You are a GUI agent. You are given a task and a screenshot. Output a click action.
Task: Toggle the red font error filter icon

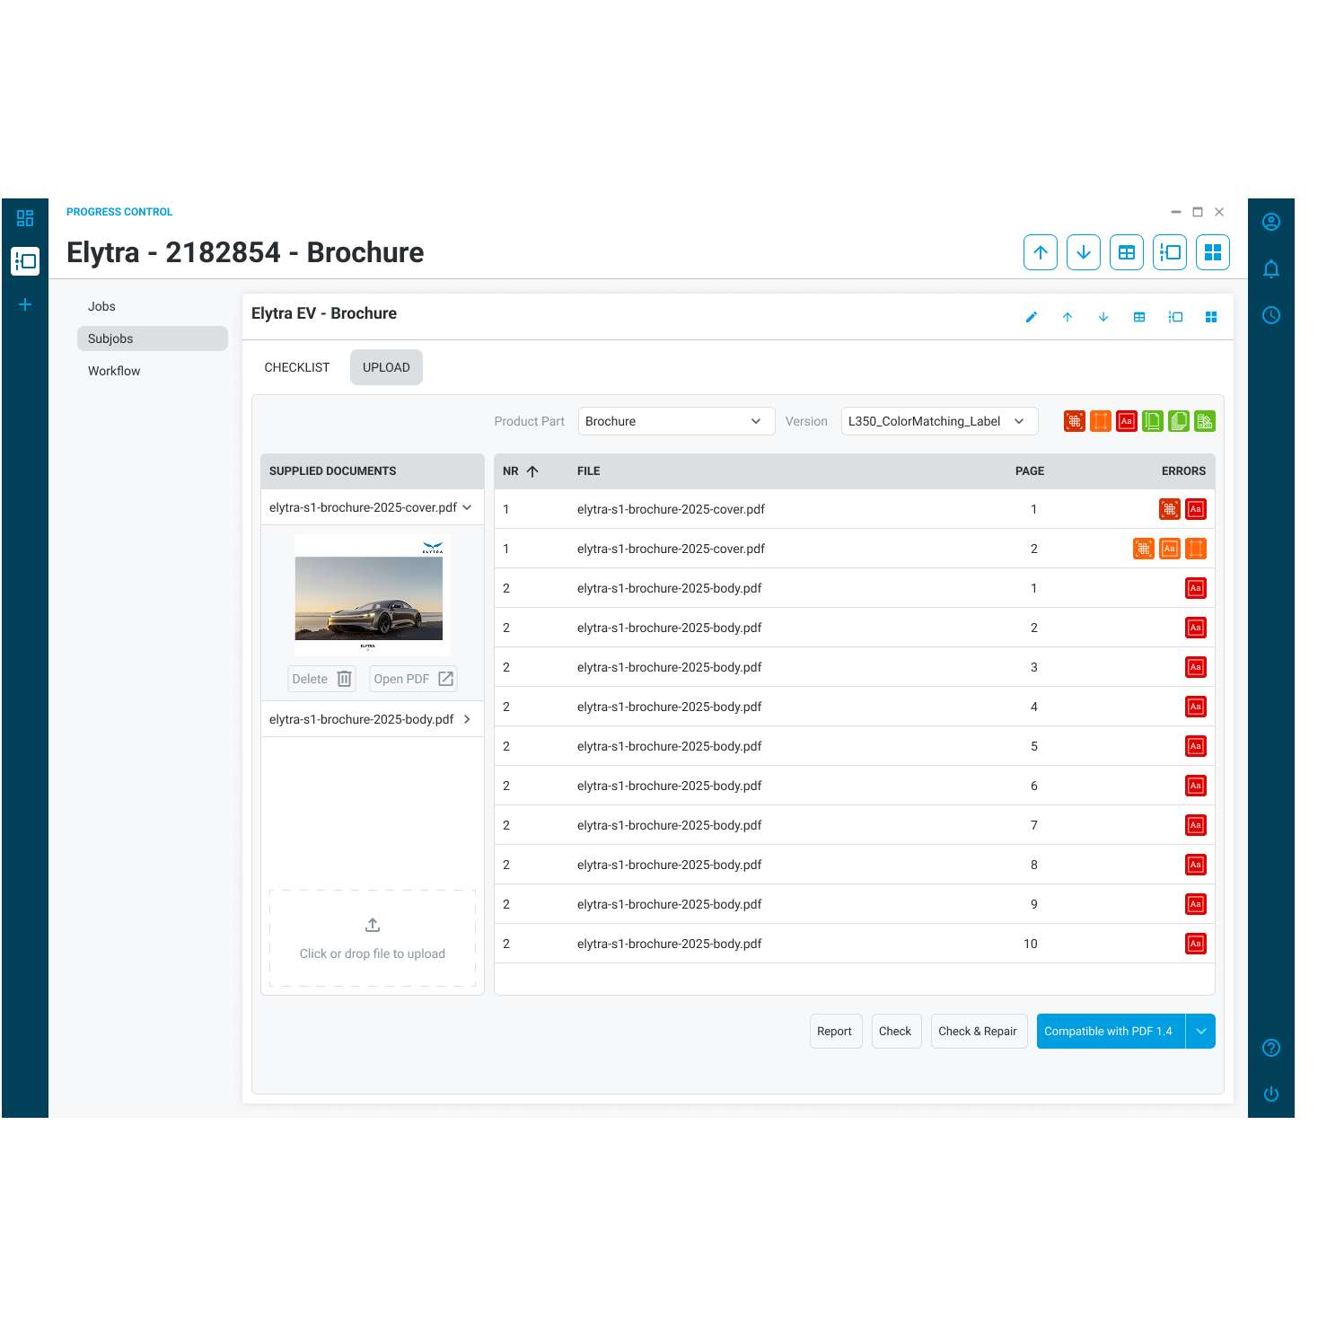click(x=1127, y=421)
